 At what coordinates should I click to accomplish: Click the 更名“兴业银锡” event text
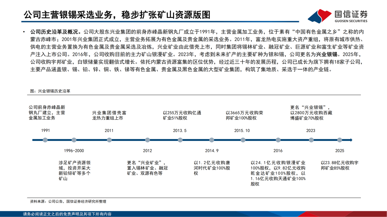(311, 113)
